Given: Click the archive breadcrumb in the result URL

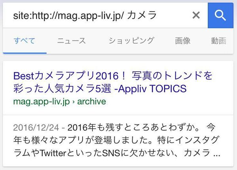Looking at the screenshot, I should pos(92,102).
